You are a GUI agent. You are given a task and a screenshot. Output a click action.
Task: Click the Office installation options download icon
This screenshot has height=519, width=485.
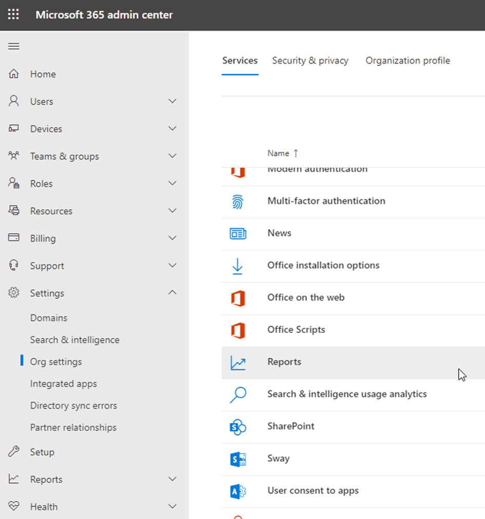coord(238,266)
